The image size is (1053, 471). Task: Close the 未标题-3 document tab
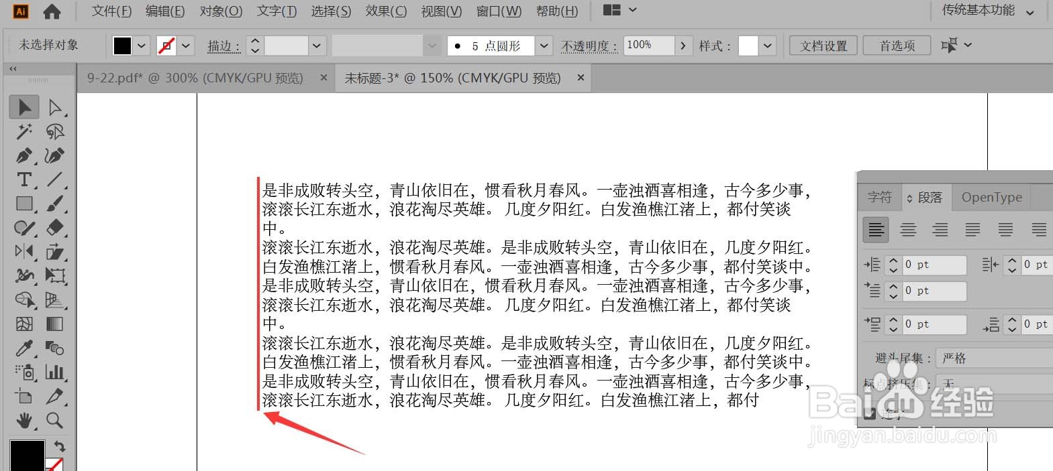(x=581, y=78)
